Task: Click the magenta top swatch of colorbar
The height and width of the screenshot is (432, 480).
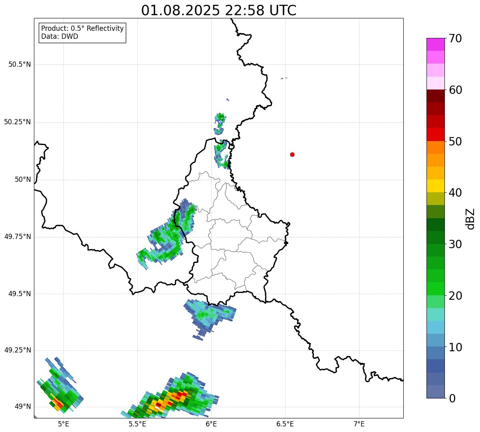Action: click(x=435, y=44)
